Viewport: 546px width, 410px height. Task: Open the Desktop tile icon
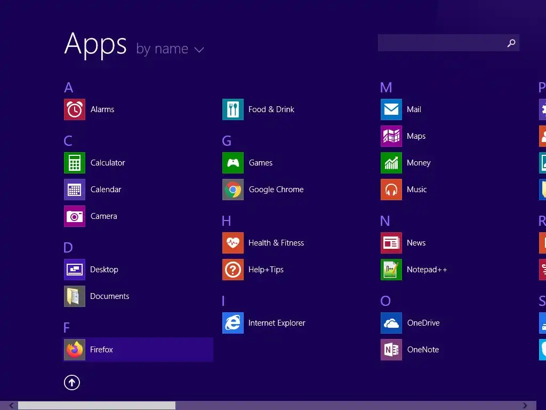coord(75,270)
